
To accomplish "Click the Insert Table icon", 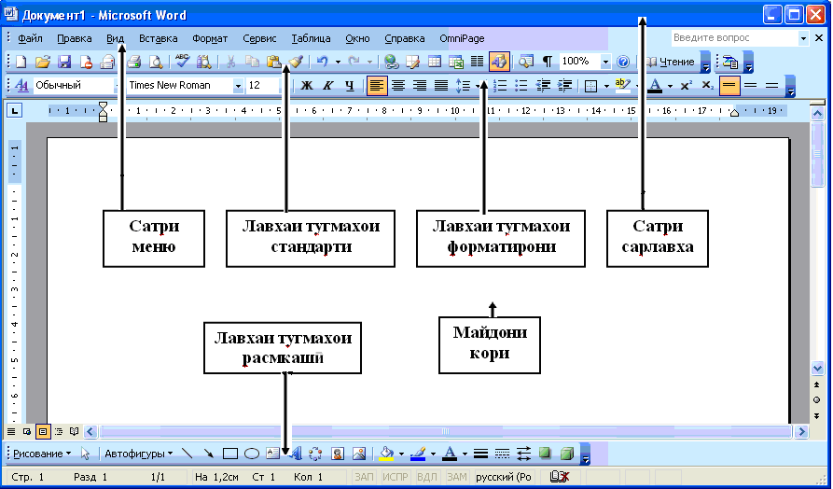I will [x=435, y=62].
